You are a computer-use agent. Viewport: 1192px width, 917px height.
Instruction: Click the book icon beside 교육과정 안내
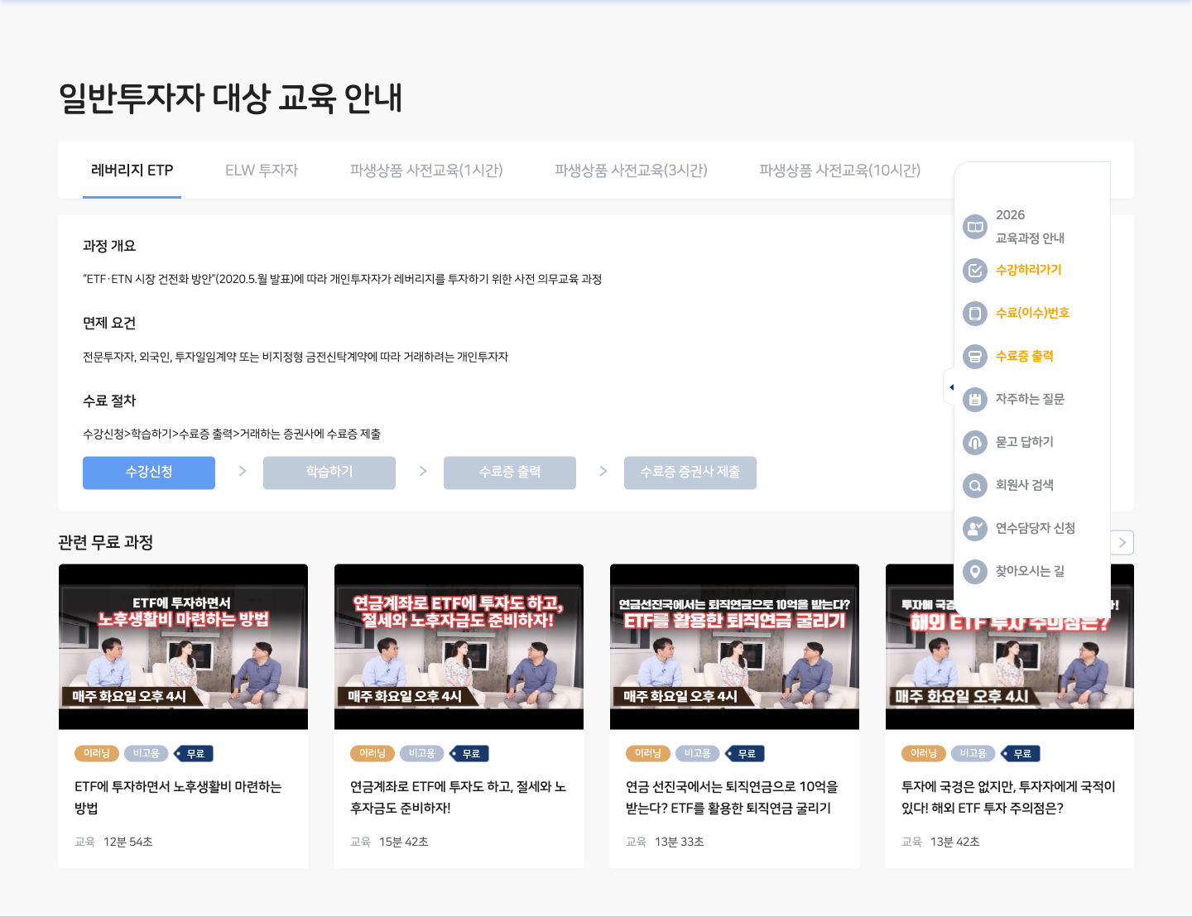point(975,227)
